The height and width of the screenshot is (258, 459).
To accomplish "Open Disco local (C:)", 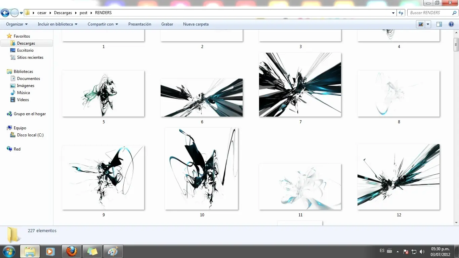I will click(30, 135).
